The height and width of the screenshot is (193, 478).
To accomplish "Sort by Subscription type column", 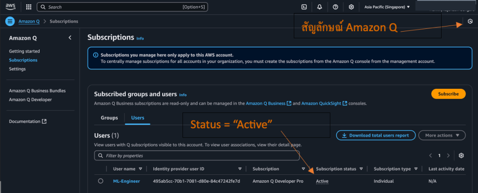I will (416, 169).
